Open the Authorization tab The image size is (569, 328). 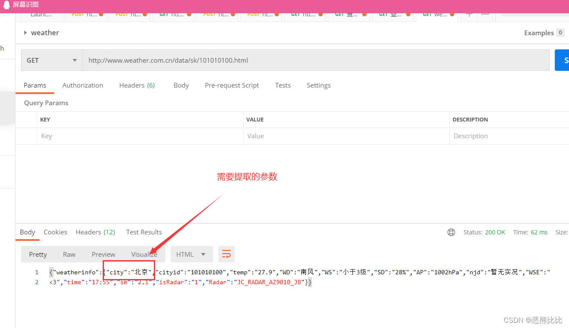point(83,85)
